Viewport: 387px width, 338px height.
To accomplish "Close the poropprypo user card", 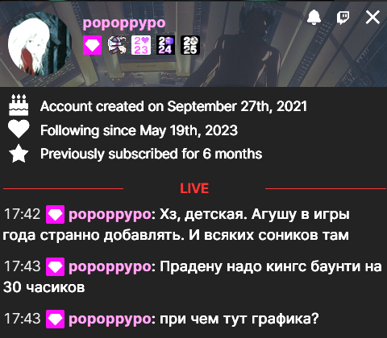I will coord(372,18).
